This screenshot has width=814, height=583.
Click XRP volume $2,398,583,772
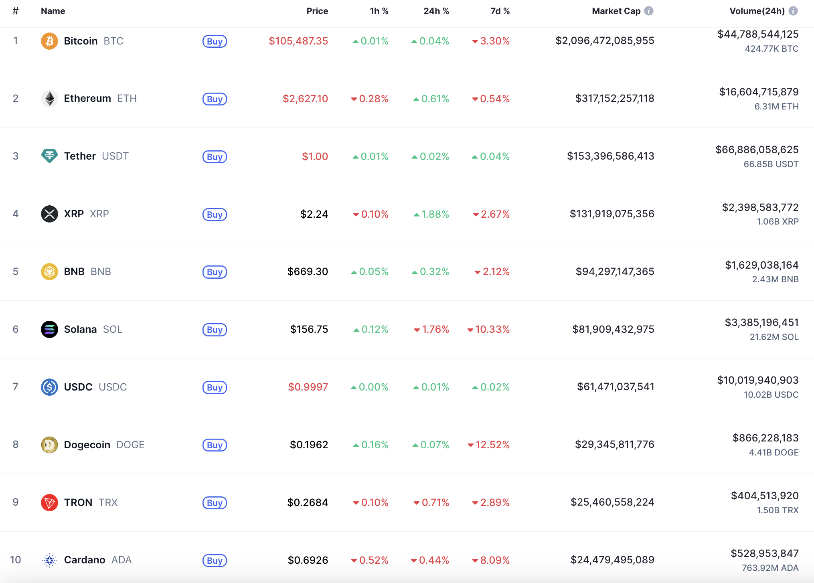click(x=760, y=207)
